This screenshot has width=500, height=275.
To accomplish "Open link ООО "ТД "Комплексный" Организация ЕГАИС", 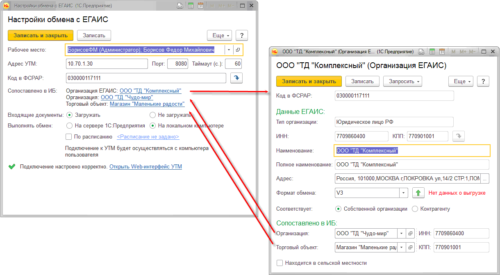I will click(150, 91).
